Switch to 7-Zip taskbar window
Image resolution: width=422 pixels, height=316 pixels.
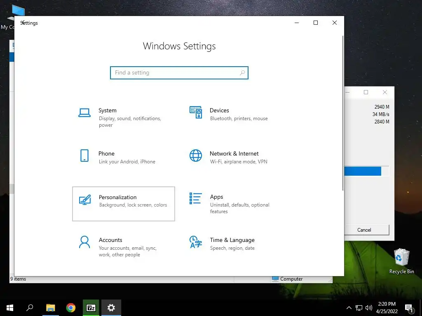(x=91, y=308)
